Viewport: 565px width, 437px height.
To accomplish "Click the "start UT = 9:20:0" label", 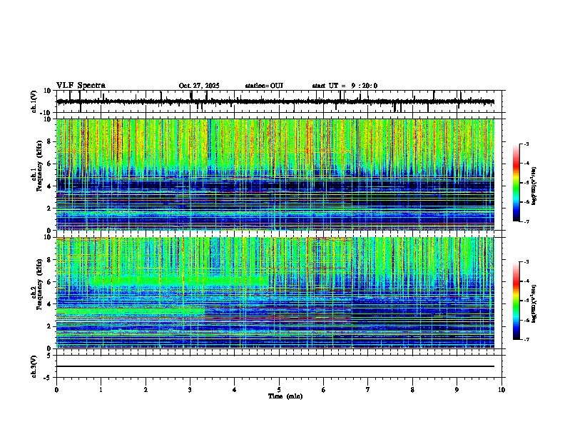I will [x=345, y=86].
